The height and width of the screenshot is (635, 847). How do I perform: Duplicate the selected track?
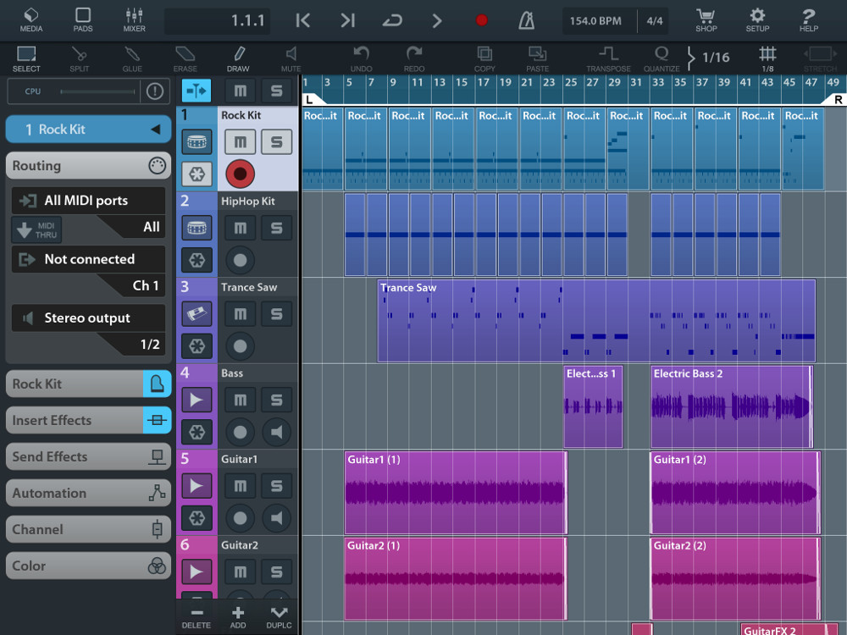click(x=279, y=617)
